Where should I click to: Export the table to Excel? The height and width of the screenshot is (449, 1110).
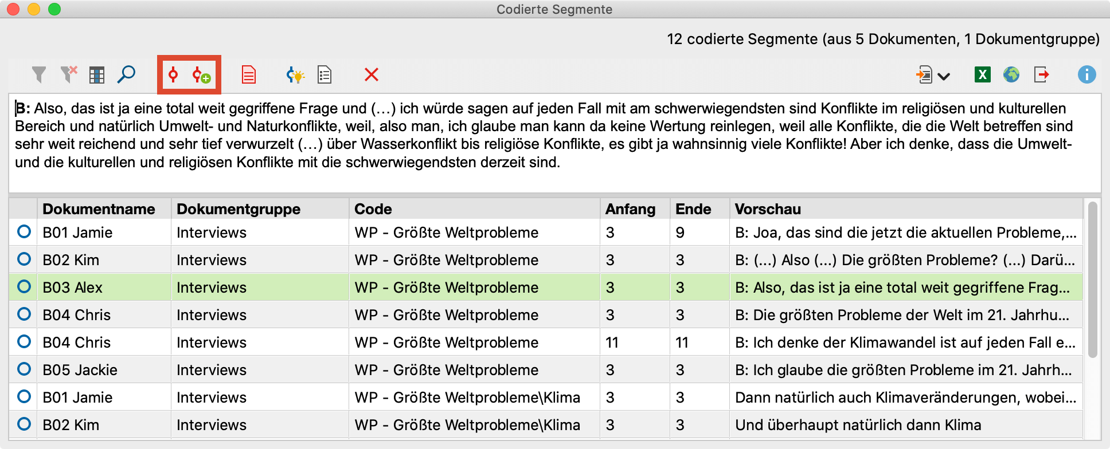pyautogui.click(x=982, y=74)
